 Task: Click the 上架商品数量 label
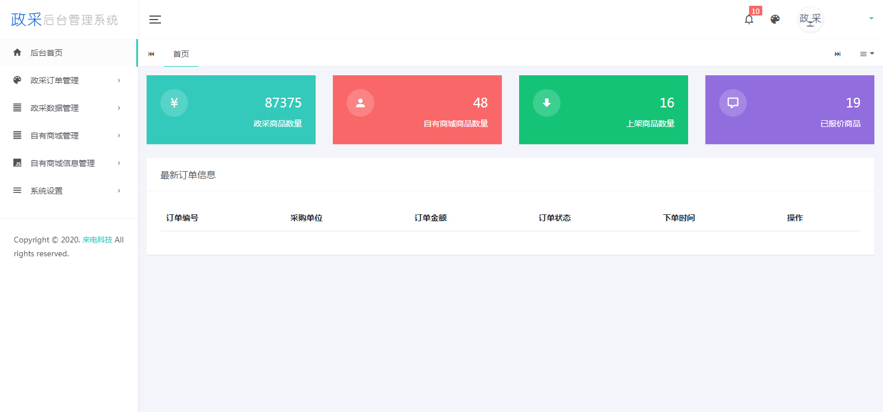point(650,124)
